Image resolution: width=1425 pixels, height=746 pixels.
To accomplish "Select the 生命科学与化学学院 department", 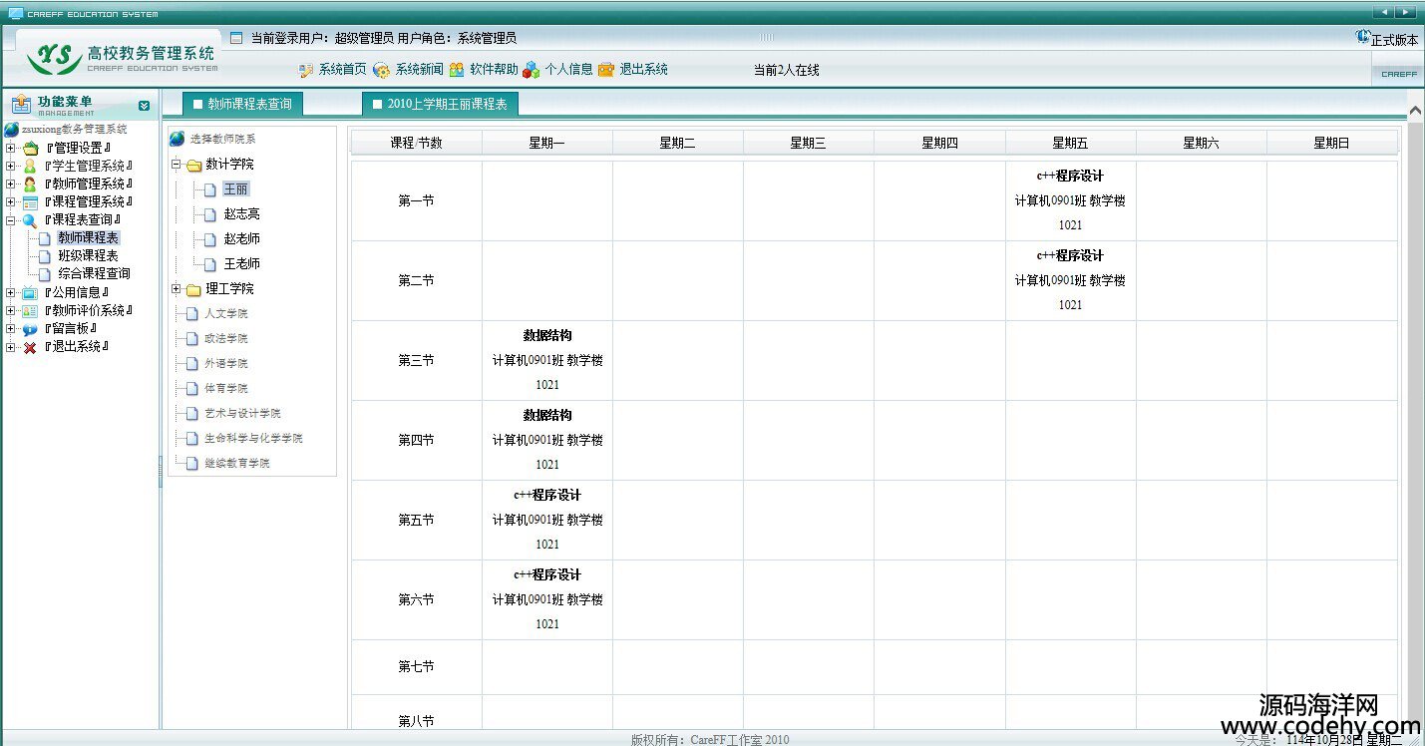I will [x=253, y=439].
